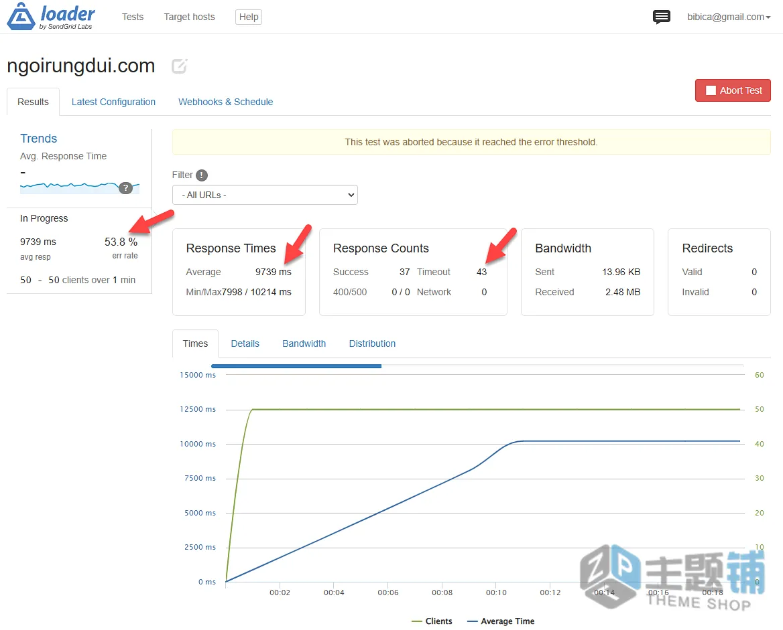Click the 400/500 count 0 / 0
The height and width of the screenshot is (630, 783).
400,292
